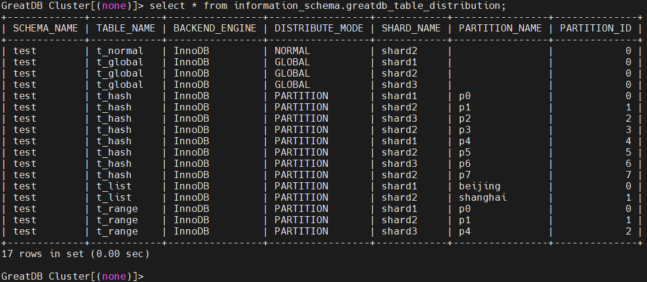Click shard1 in the t_range p0 row

coord(400,209)
